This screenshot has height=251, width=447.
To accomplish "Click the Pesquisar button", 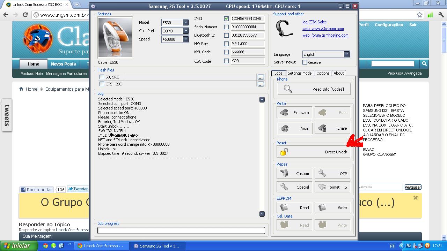I will click(413, 187).
